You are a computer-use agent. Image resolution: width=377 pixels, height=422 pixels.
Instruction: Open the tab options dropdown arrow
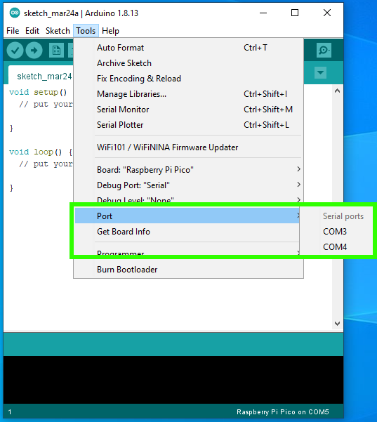(x=320, y=72)
